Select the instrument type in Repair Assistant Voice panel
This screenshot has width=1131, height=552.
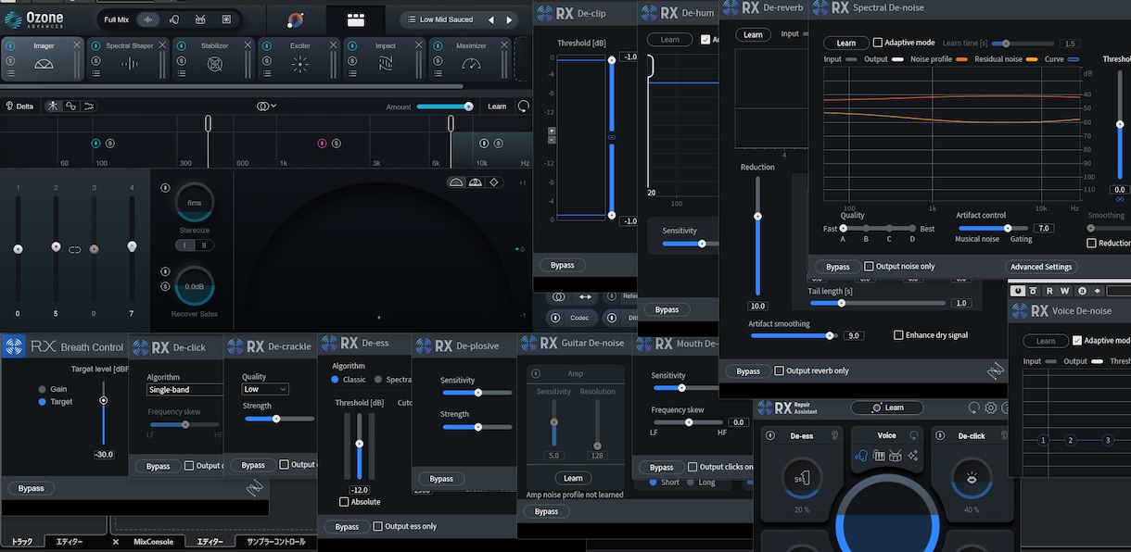[x=879, y=456]
